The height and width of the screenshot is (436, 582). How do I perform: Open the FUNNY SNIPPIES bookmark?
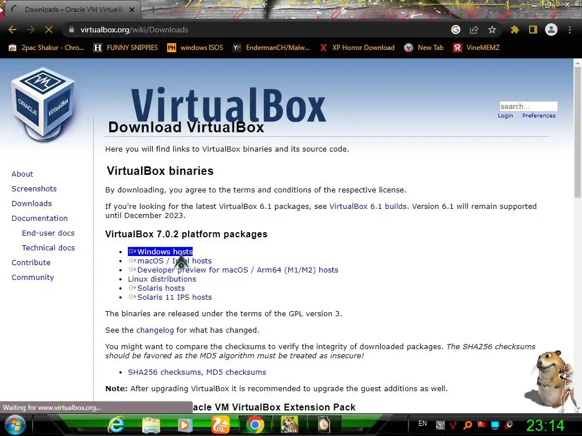[x=126, y=48]
